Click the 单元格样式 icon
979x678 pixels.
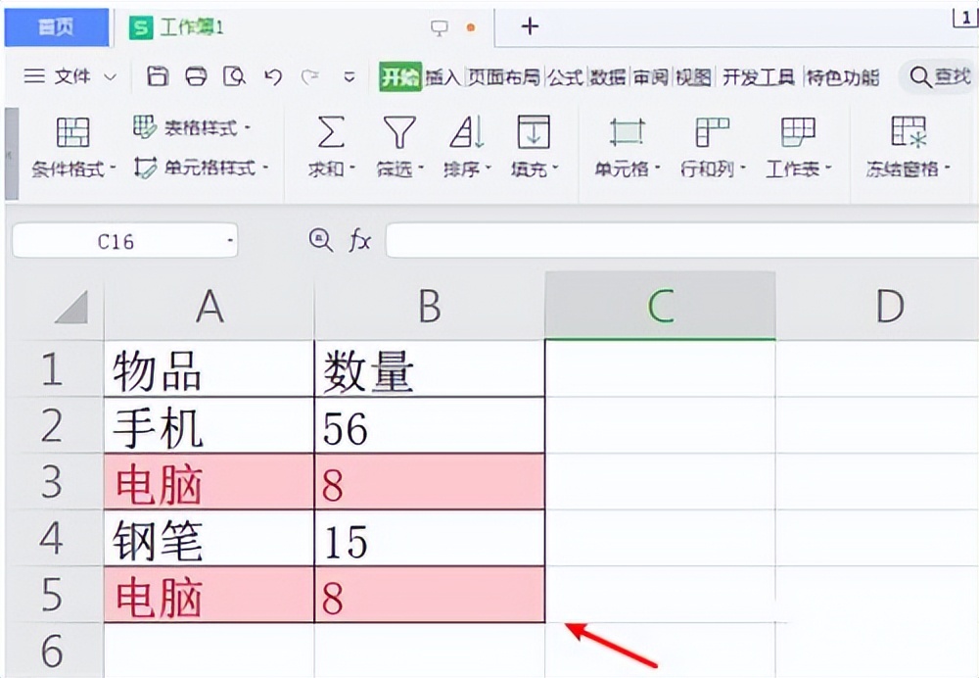(145, 168)
